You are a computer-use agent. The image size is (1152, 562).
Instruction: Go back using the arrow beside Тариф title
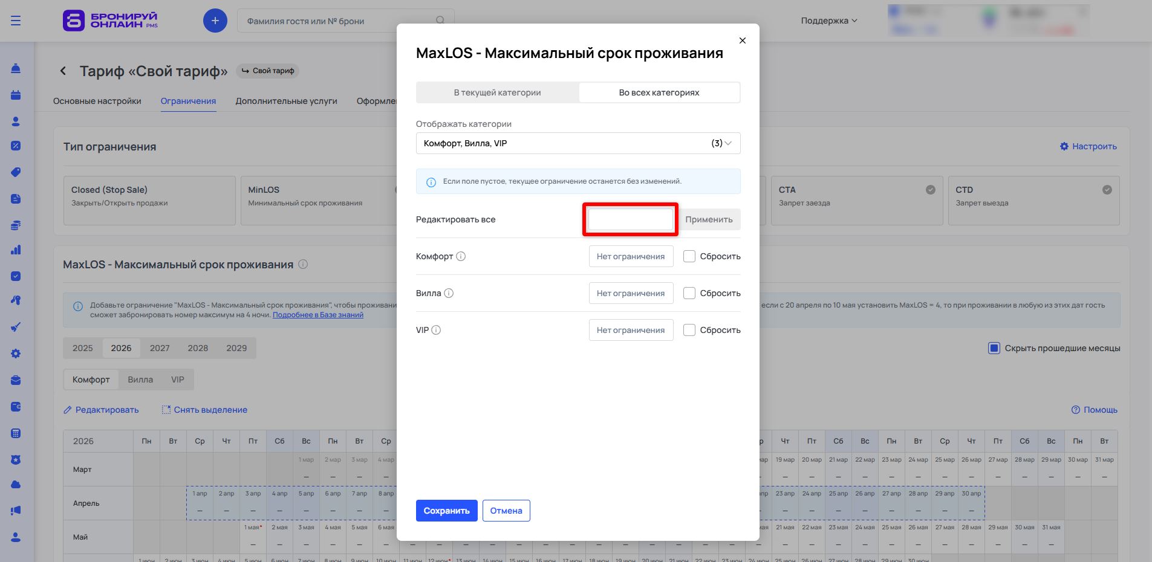(x=63, y=71)
